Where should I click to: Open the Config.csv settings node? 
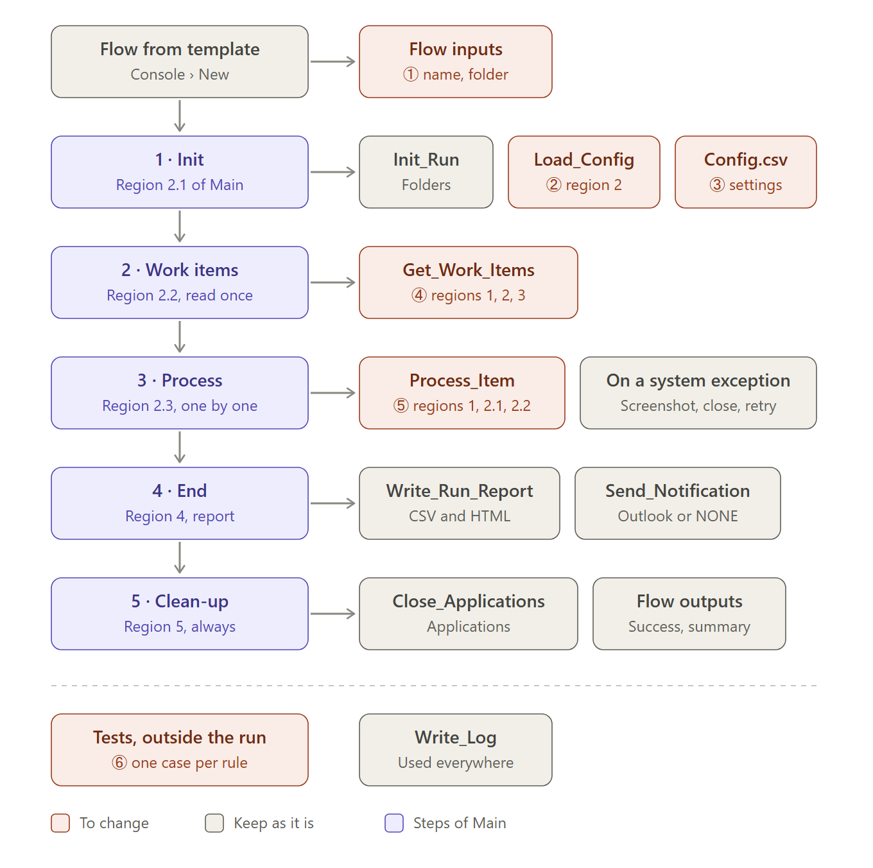click(746, 172)
